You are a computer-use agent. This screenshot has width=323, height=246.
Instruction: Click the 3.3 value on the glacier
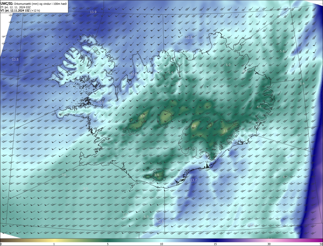(142, 116)
